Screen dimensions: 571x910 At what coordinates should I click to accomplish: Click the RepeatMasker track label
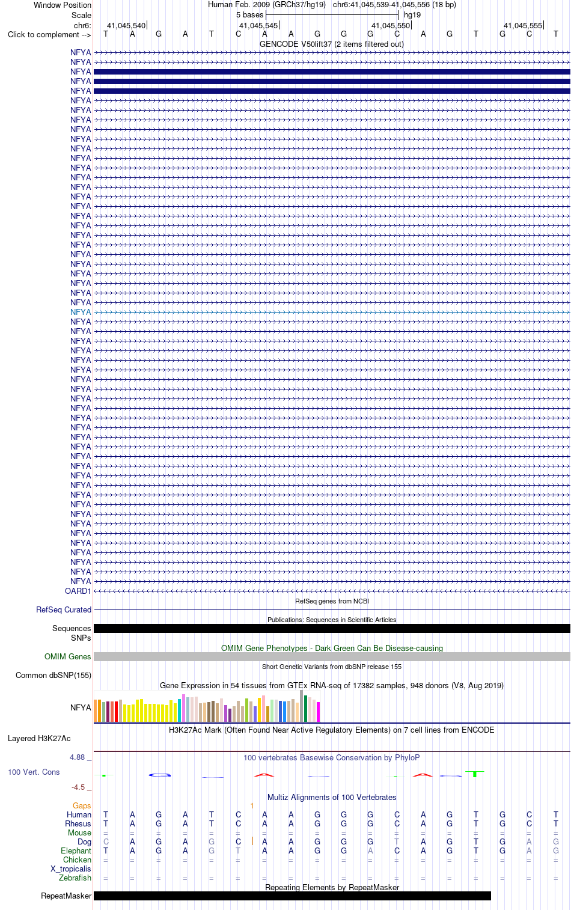coord(66,896)
